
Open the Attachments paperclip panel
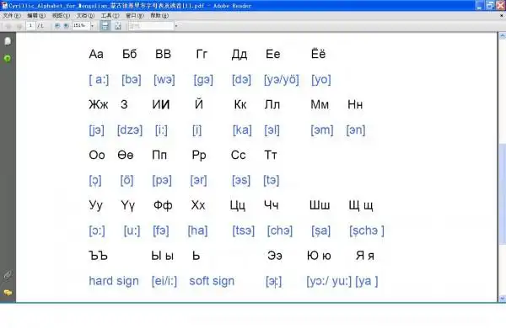[7, 276]
